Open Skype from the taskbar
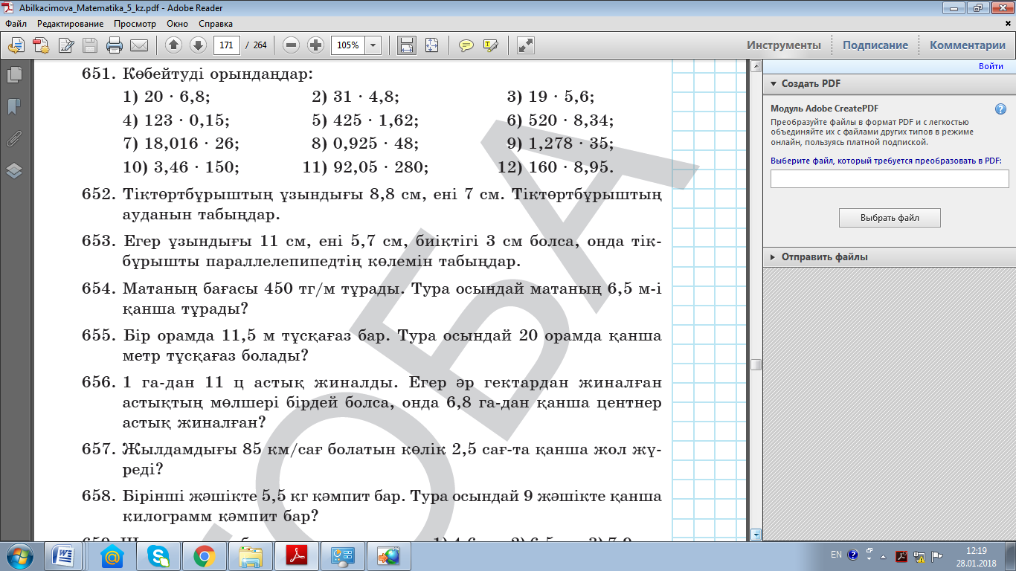The width and height of the screenshot is (1016, 571). pos(158,555)
